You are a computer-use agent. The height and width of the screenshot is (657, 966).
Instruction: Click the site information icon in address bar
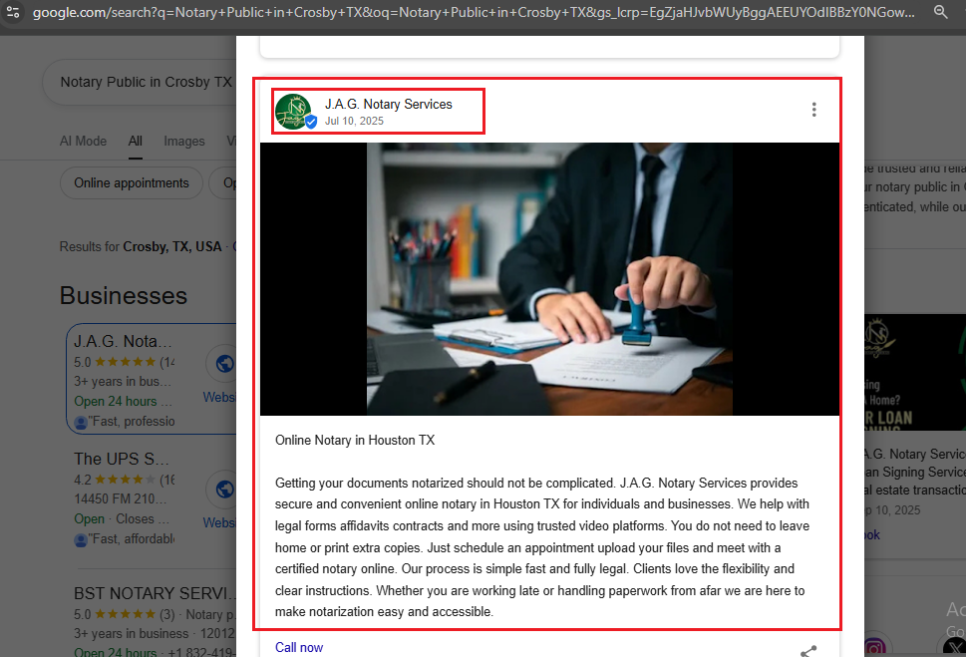(x=13, y=12)
